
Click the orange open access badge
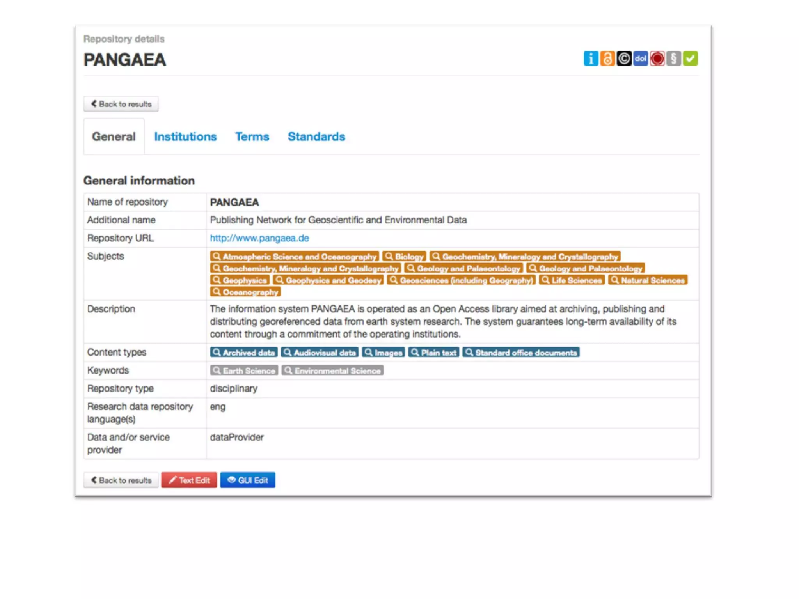(607, 59)
